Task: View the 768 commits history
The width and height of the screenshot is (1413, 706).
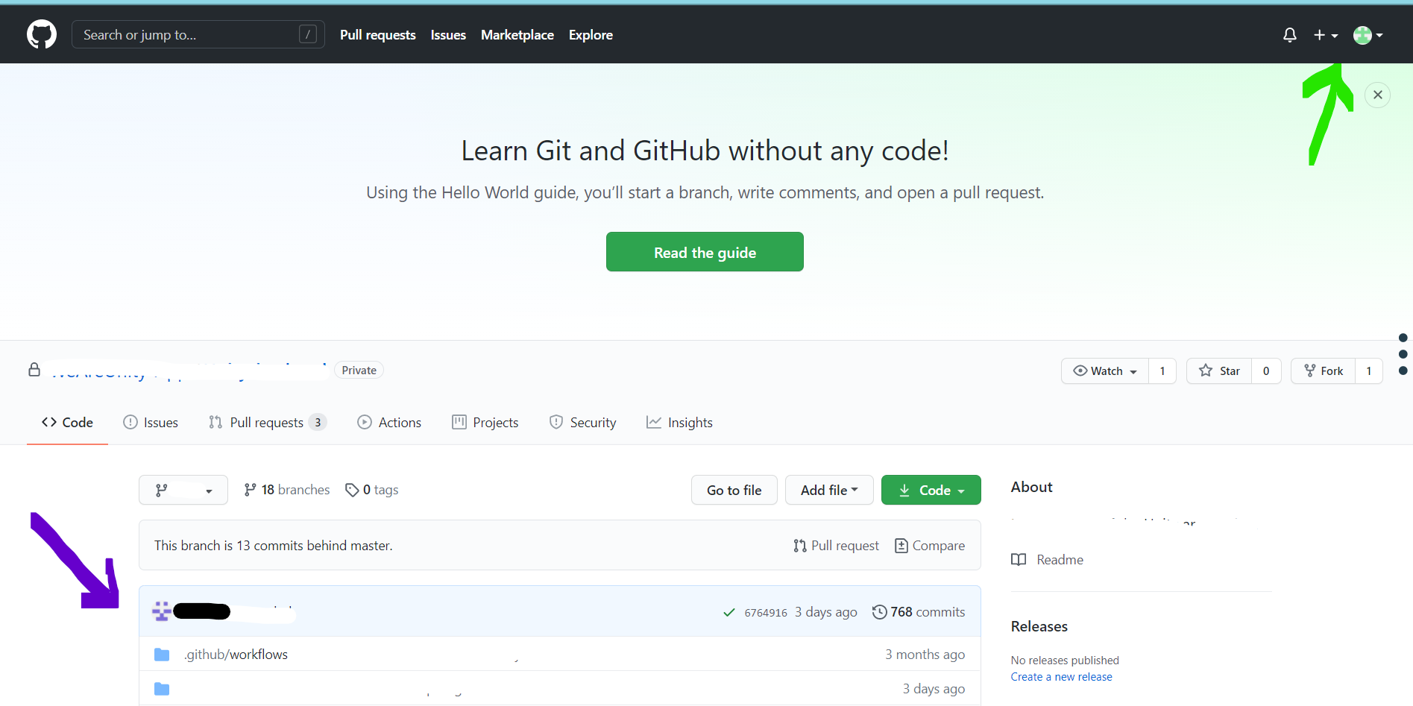Action: 919,612
